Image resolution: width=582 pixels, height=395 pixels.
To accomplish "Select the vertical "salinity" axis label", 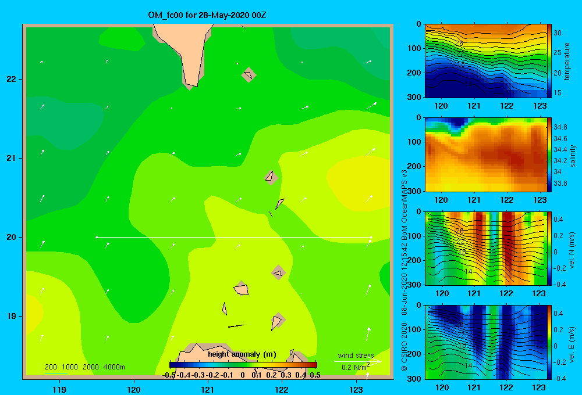I will (573, 156).
